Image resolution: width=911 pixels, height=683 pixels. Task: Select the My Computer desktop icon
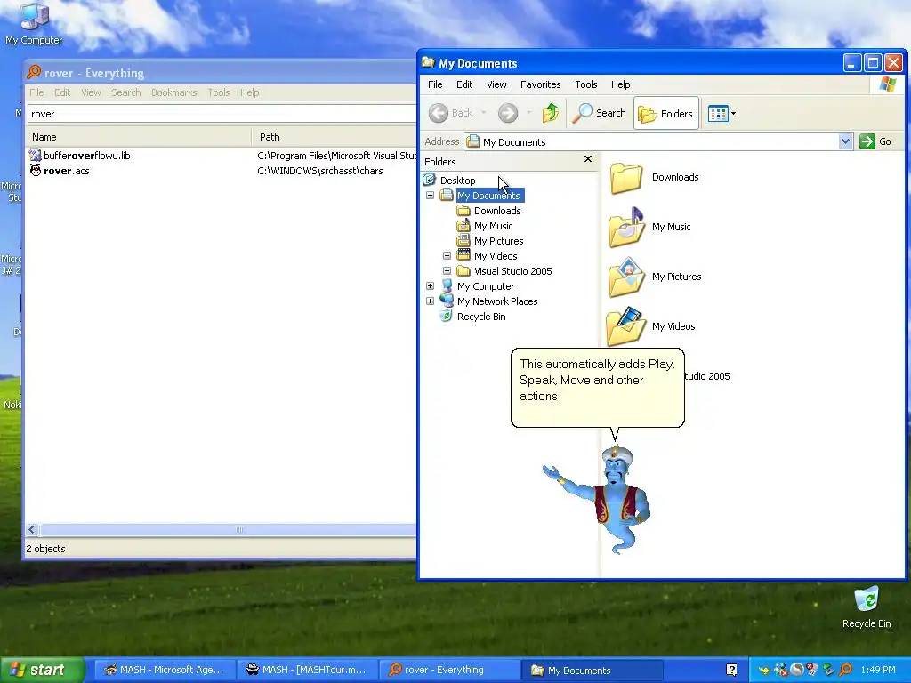(x=34, y=24)
